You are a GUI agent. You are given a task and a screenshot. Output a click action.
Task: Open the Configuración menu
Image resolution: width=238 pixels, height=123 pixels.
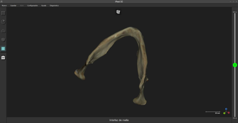pyautogui.click(x=32, y=6)
